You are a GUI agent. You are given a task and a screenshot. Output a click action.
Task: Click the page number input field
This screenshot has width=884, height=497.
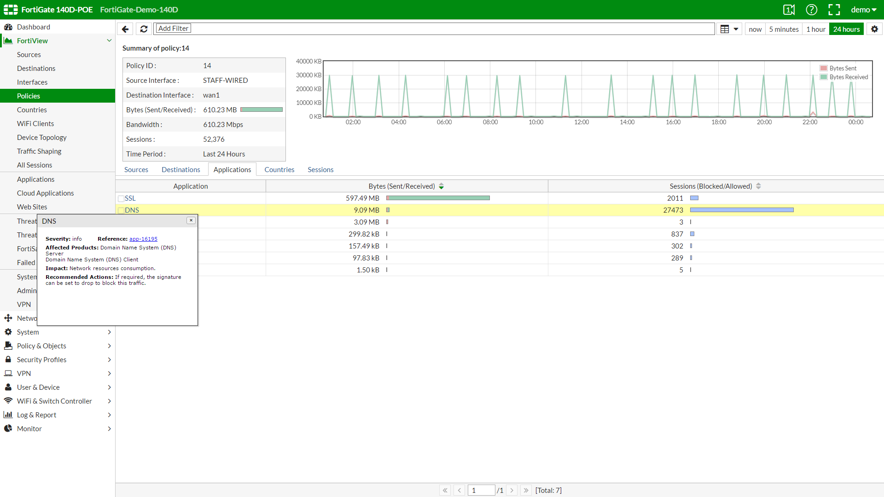click(x=481, y=490)
